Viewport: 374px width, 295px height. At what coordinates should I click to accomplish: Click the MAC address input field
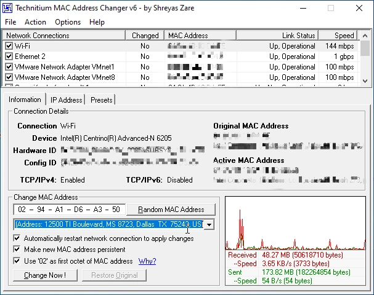69,210
